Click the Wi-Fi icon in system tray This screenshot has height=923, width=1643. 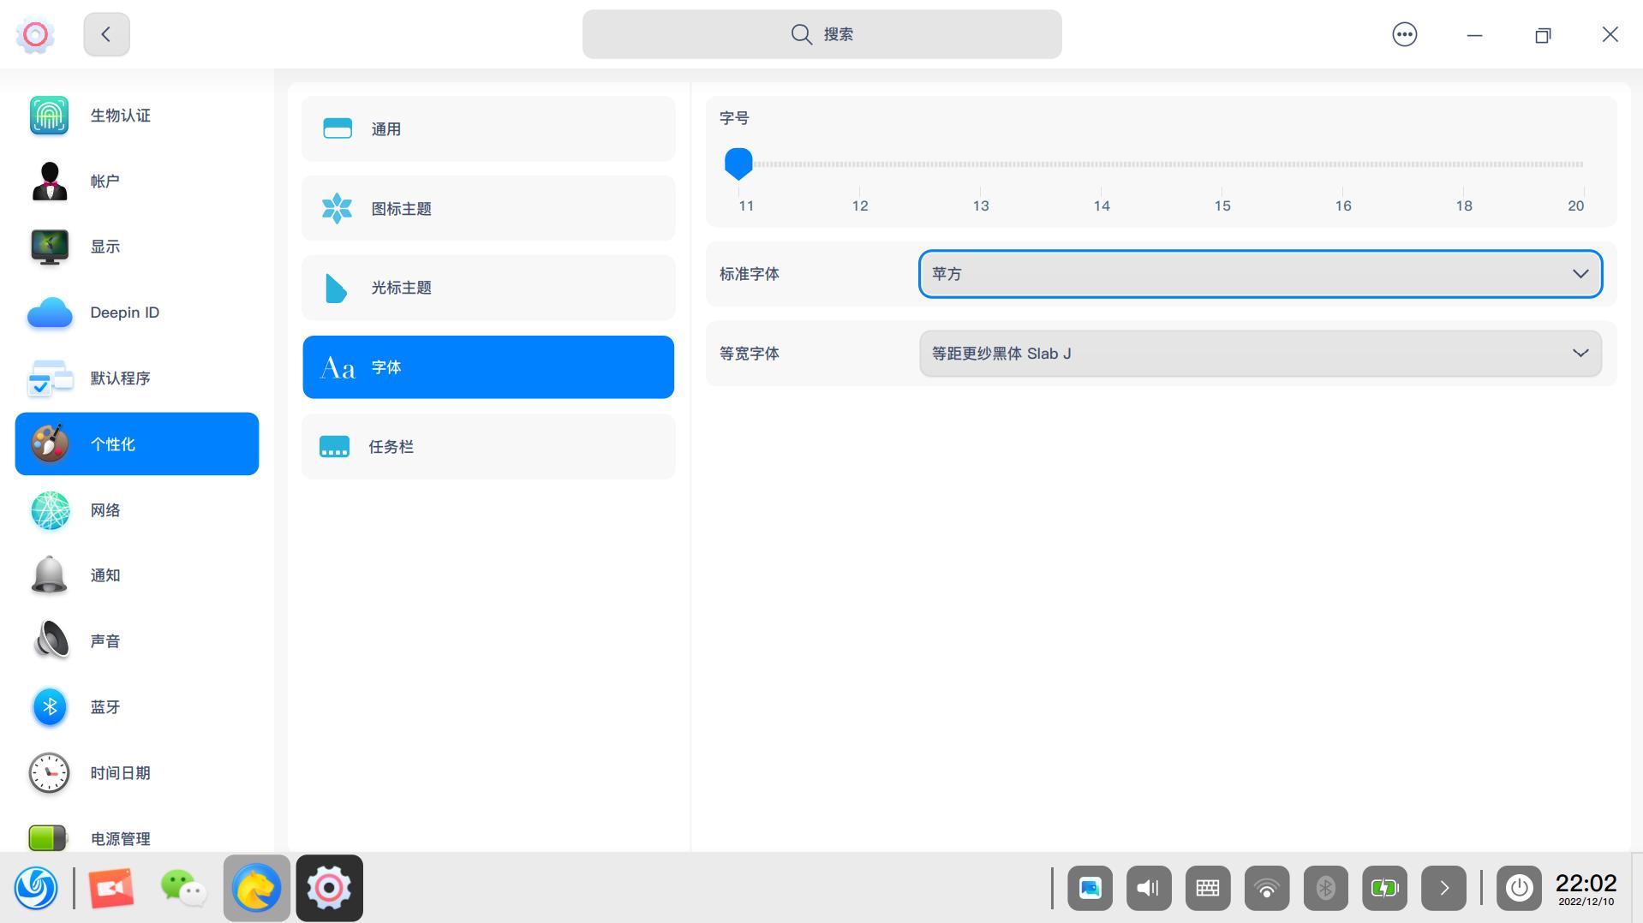click(1266, 888)
